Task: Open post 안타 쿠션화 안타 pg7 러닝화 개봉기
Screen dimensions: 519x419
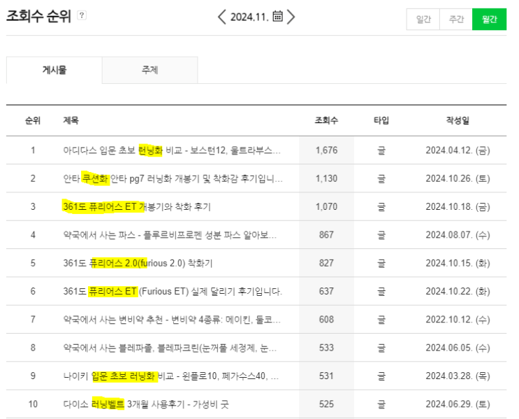Action: tap(173, 178)
